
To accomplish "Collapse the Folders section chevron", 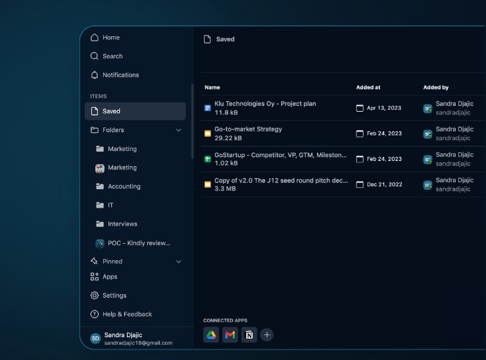I will point(179,130).
